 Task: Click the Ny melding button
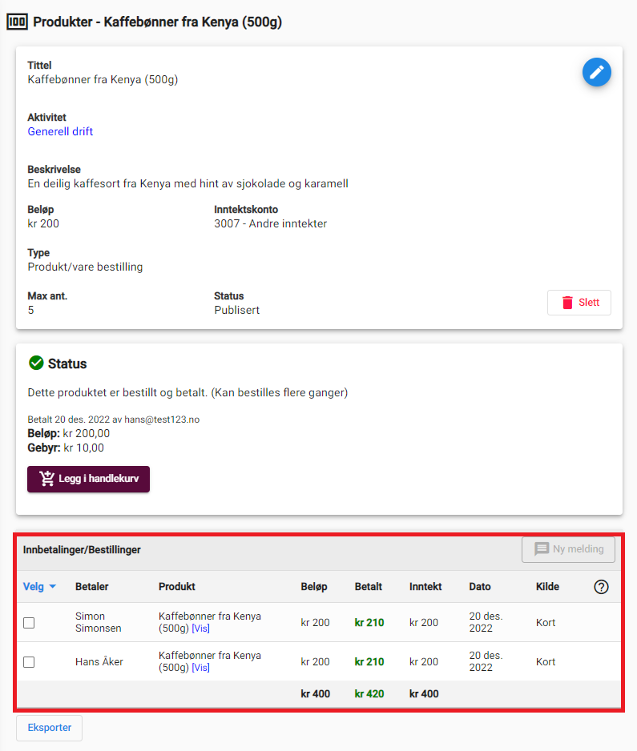568,549
